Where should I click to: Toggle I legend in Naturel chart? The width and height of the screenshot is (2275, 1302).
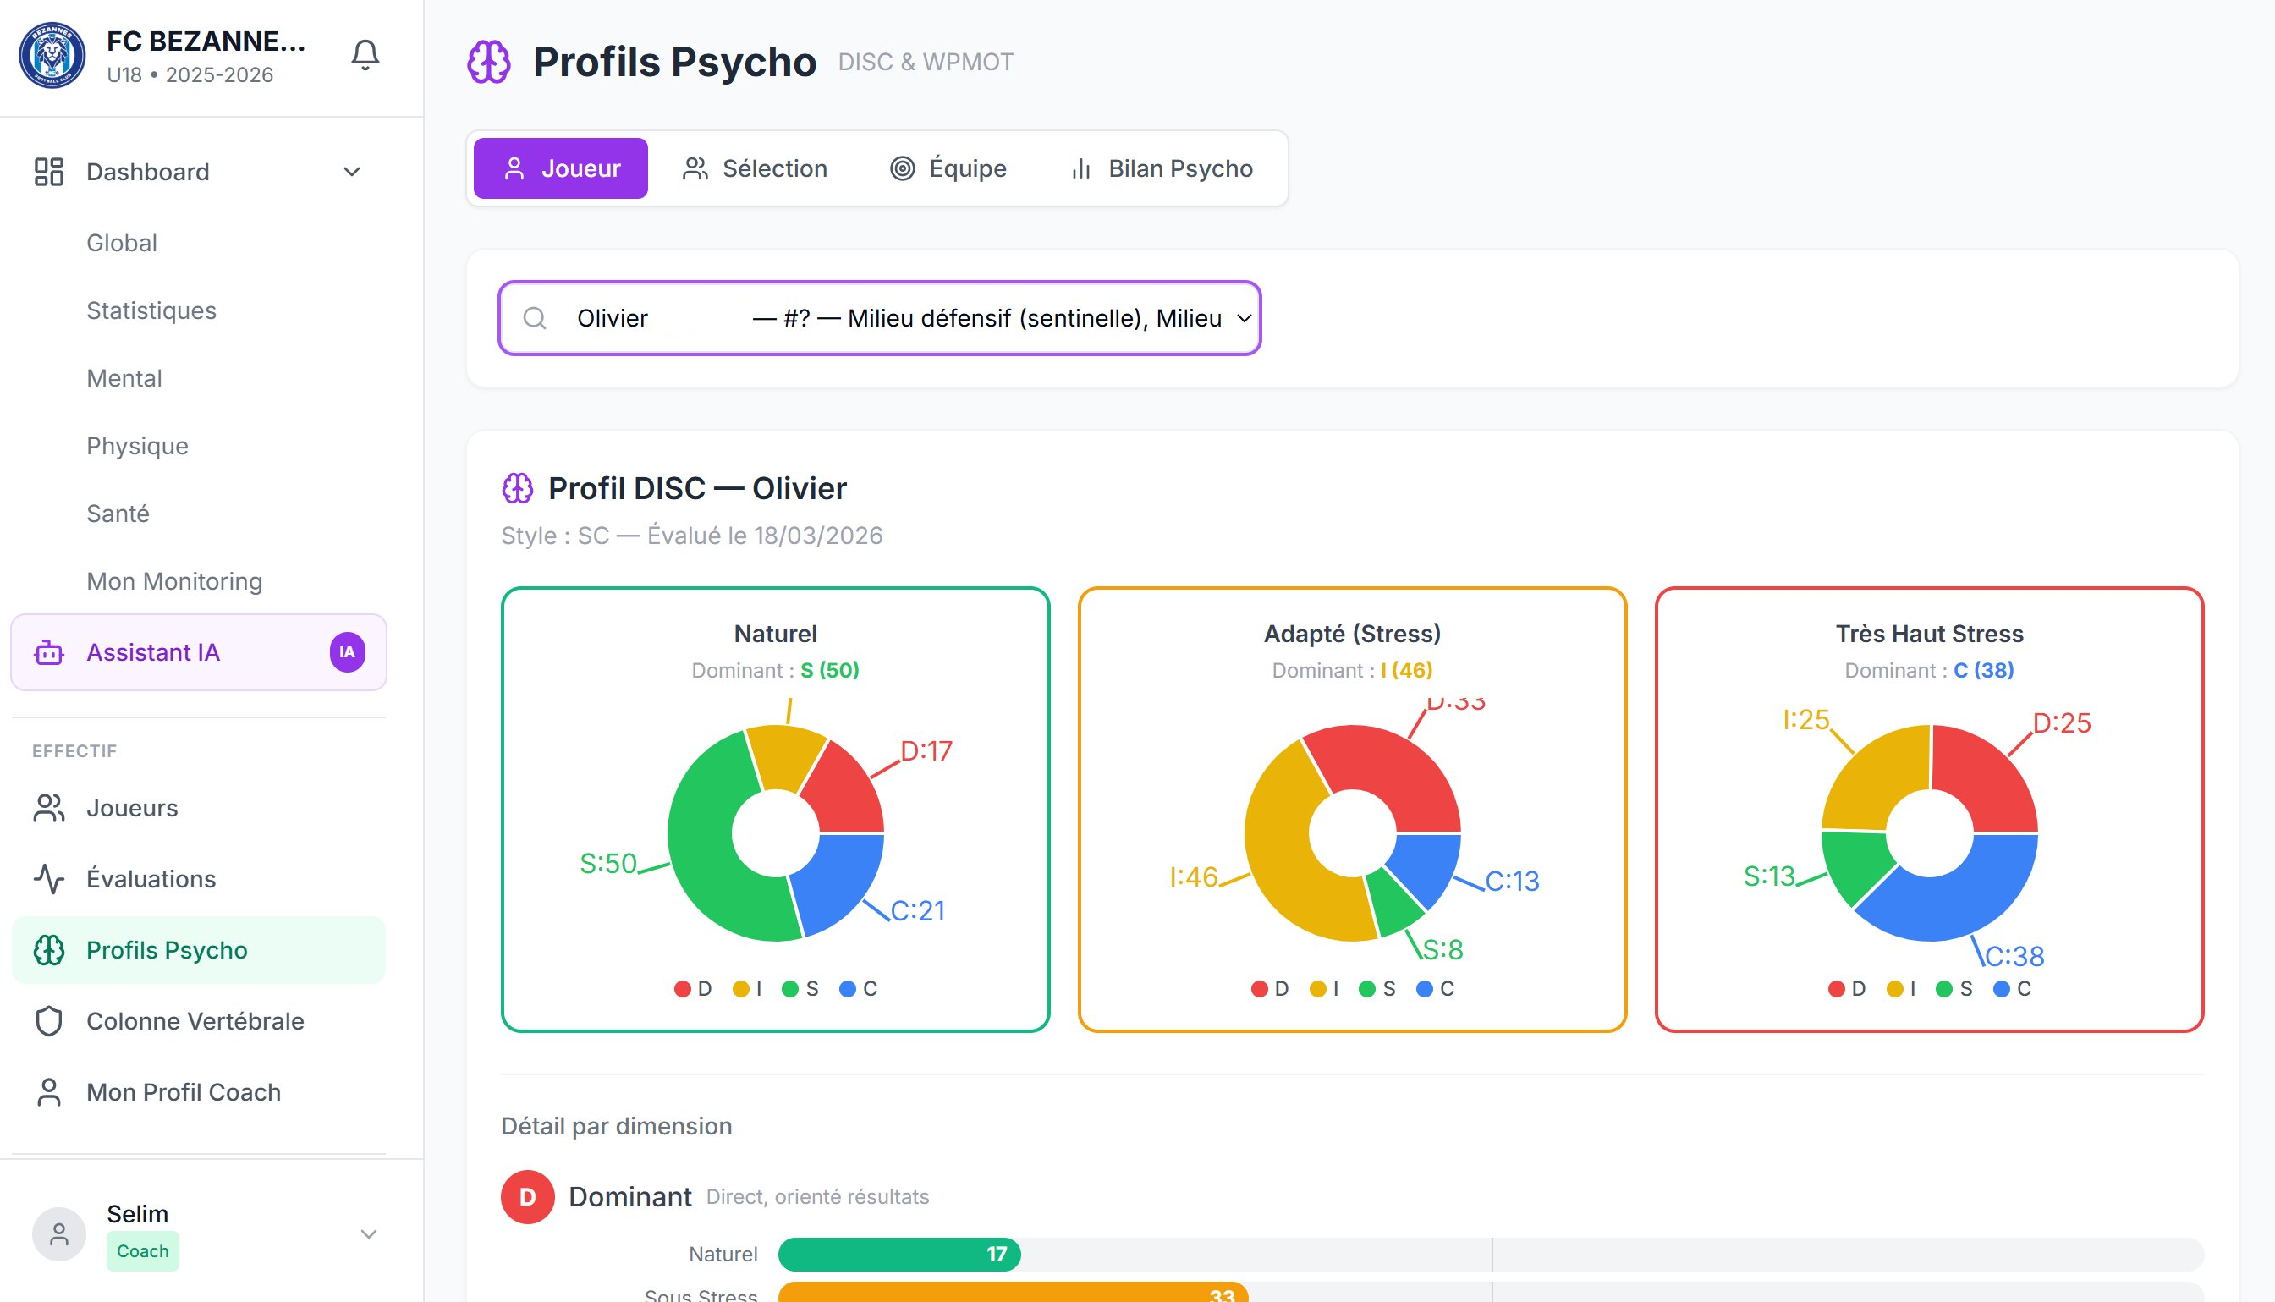click(748, 989)
